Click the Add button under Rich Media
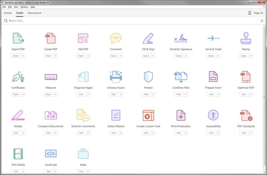The height and width of the screenshot is (175, 267). [16, 172]
